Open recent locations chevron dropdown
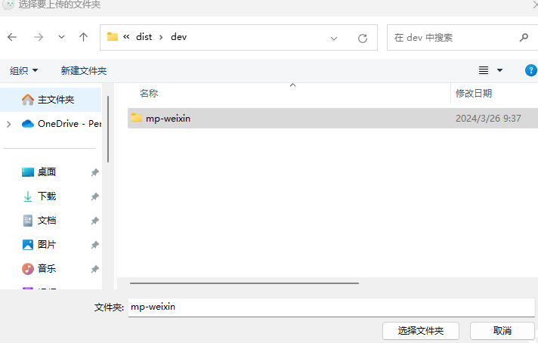Screen dimensions: 538x343 61,37
